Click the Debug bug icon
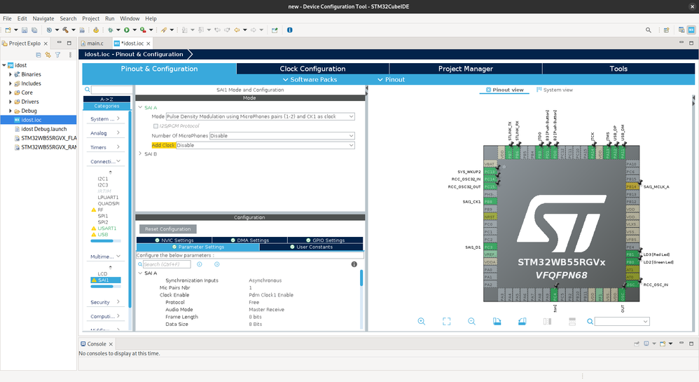This screenshot has width=699, height=382. [110, 30]
